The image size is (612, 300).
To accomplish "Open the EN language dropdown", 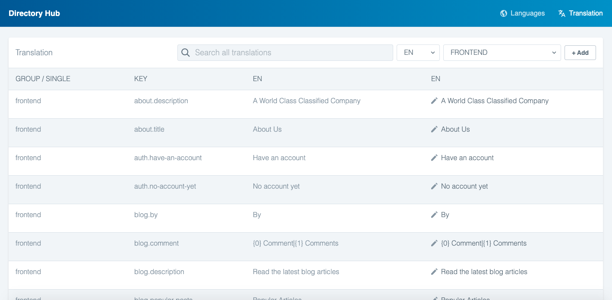I will (x=418, y=53).
